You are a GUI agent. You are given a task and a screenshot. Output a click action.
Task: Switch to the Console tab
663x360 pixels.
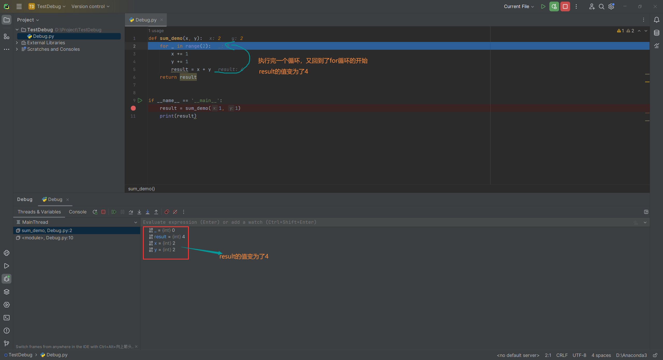pos(77,212)
